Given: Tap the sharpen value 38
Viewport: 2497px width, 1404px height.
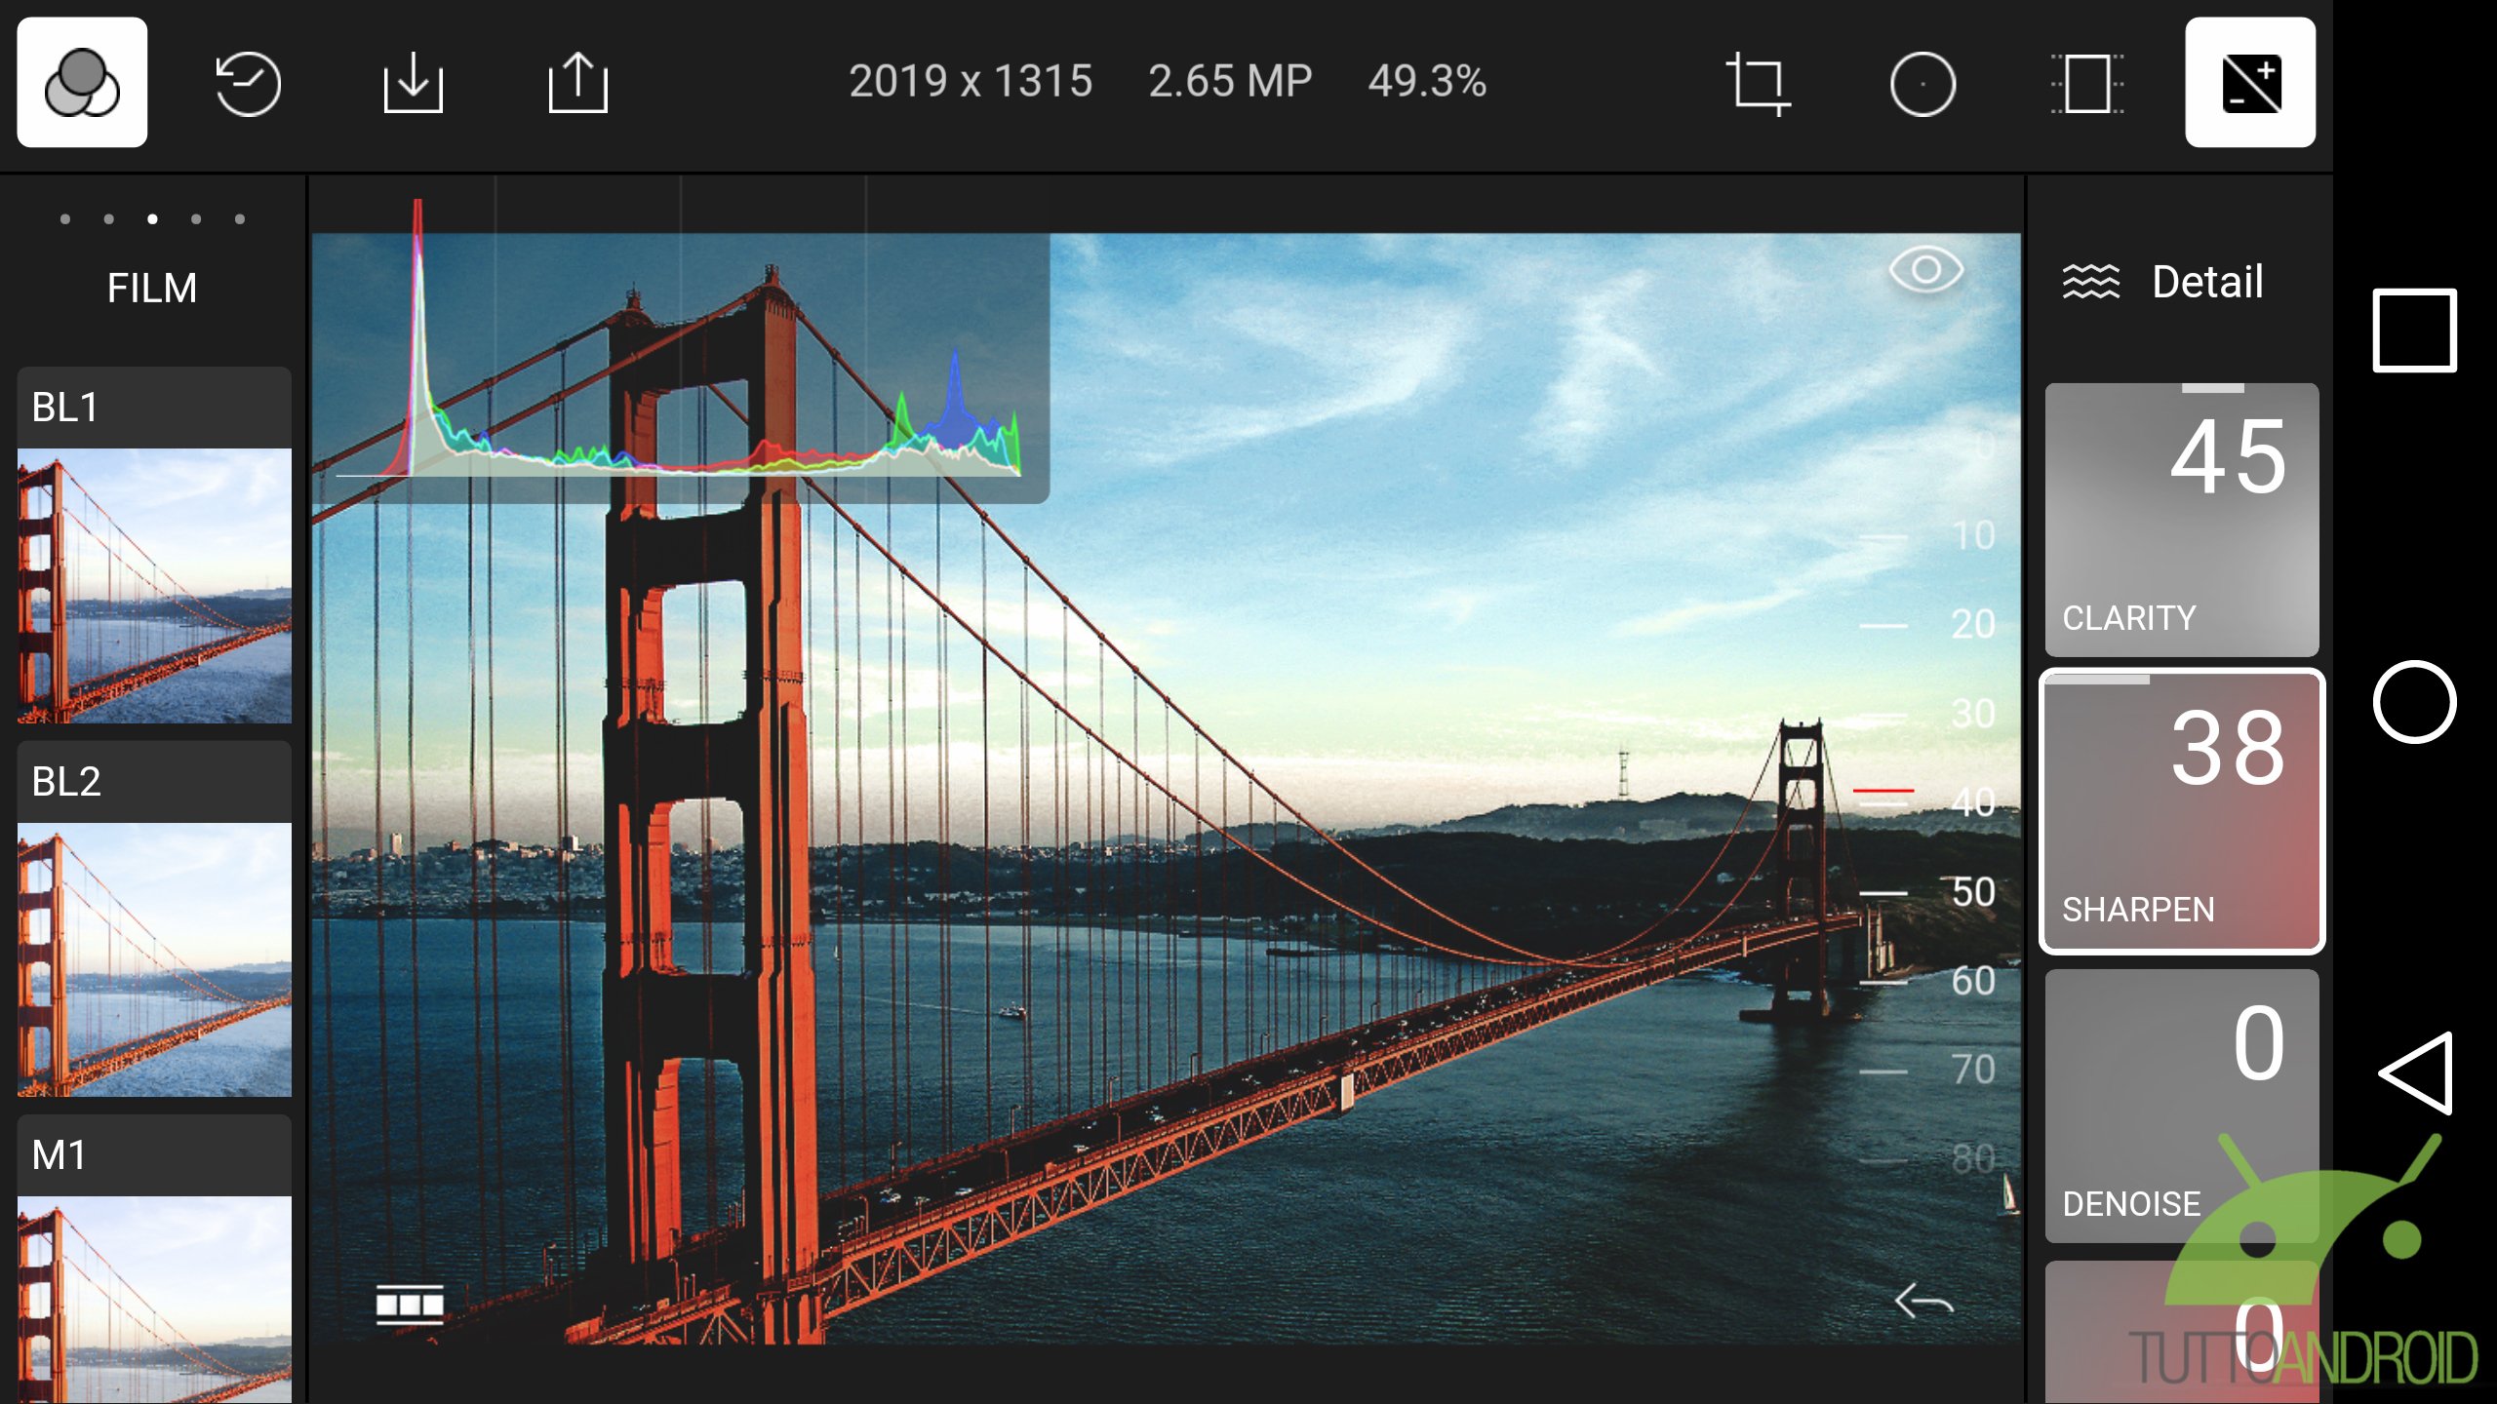Looking at the screenshot, I should pyautogui.click(x=2228, y=749).
